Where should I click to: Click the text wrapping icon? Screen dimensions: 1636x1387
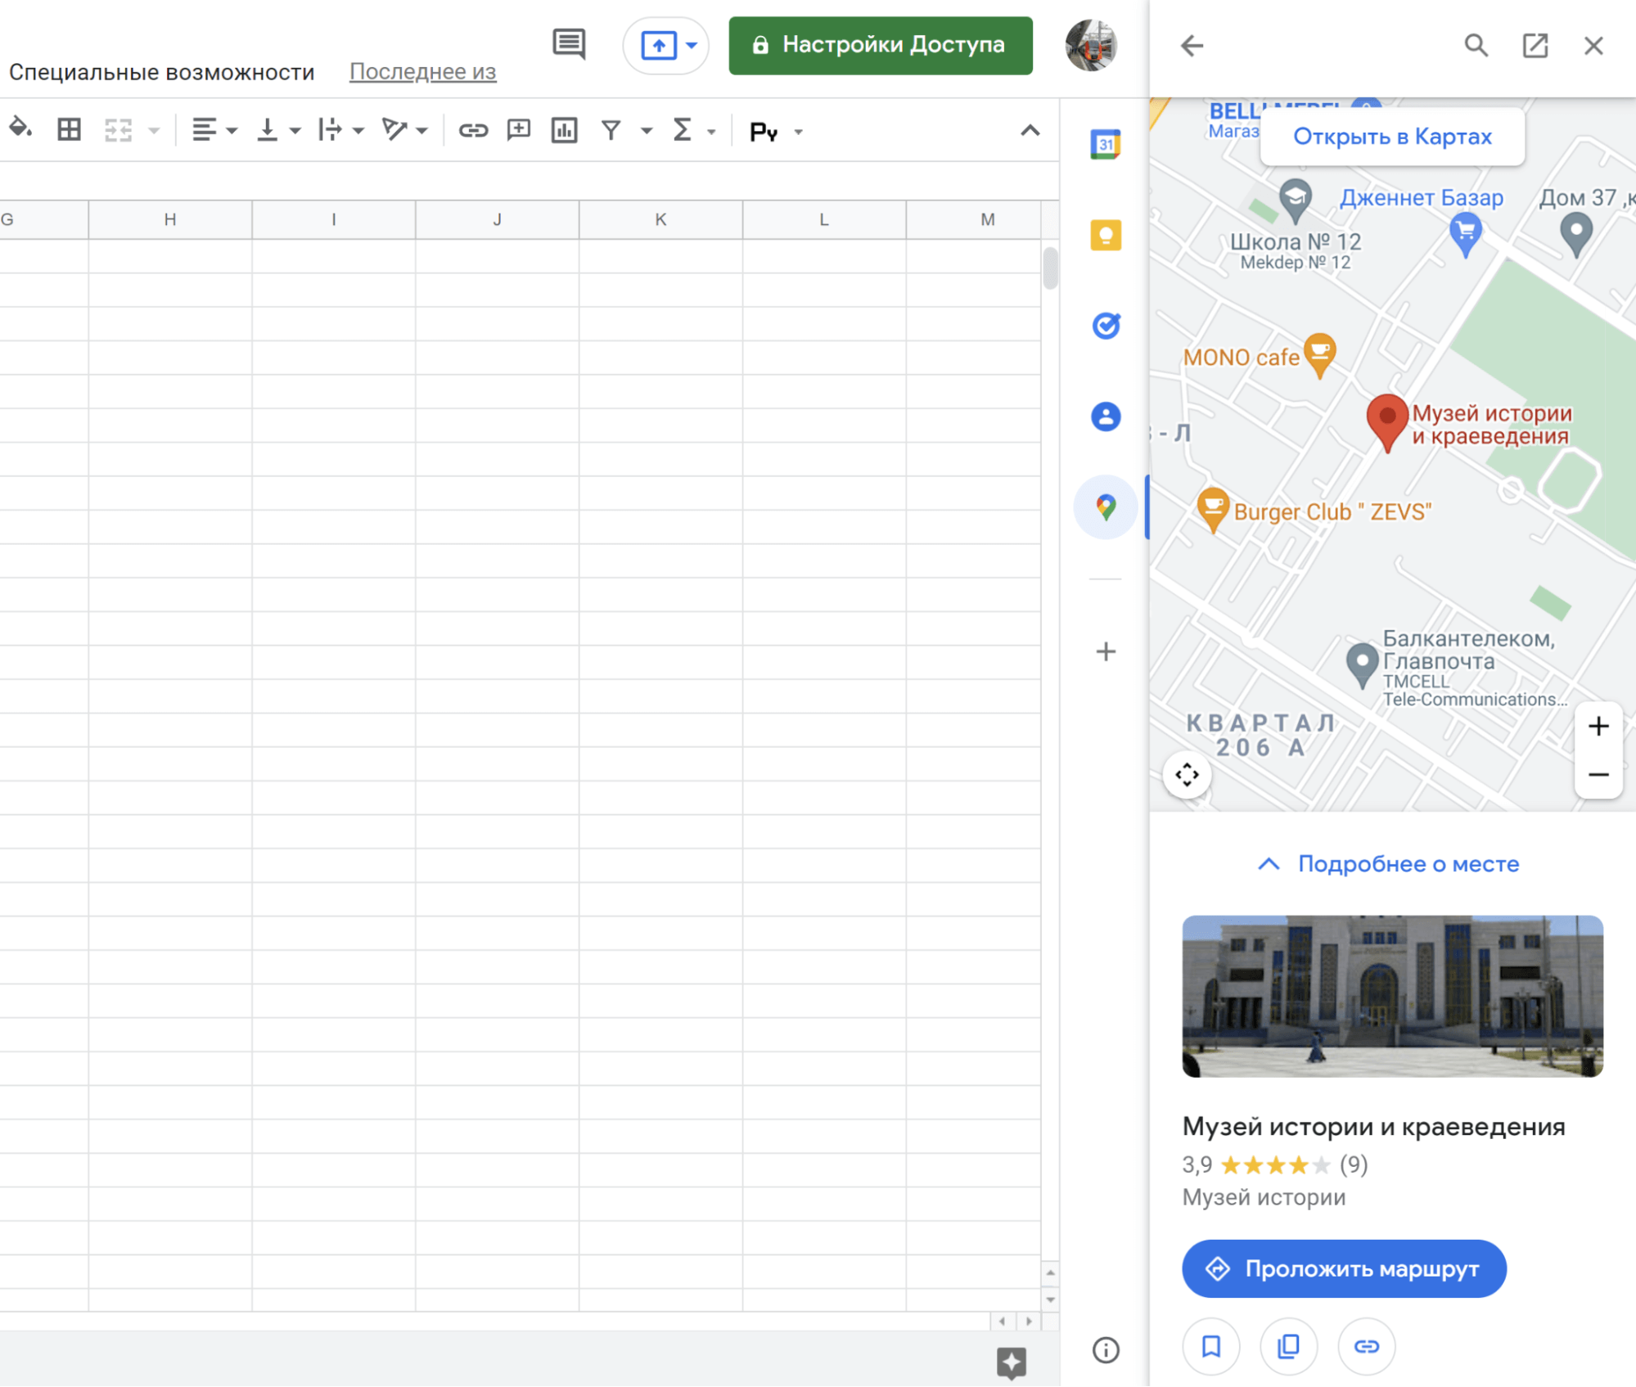[x=330, y=129]
